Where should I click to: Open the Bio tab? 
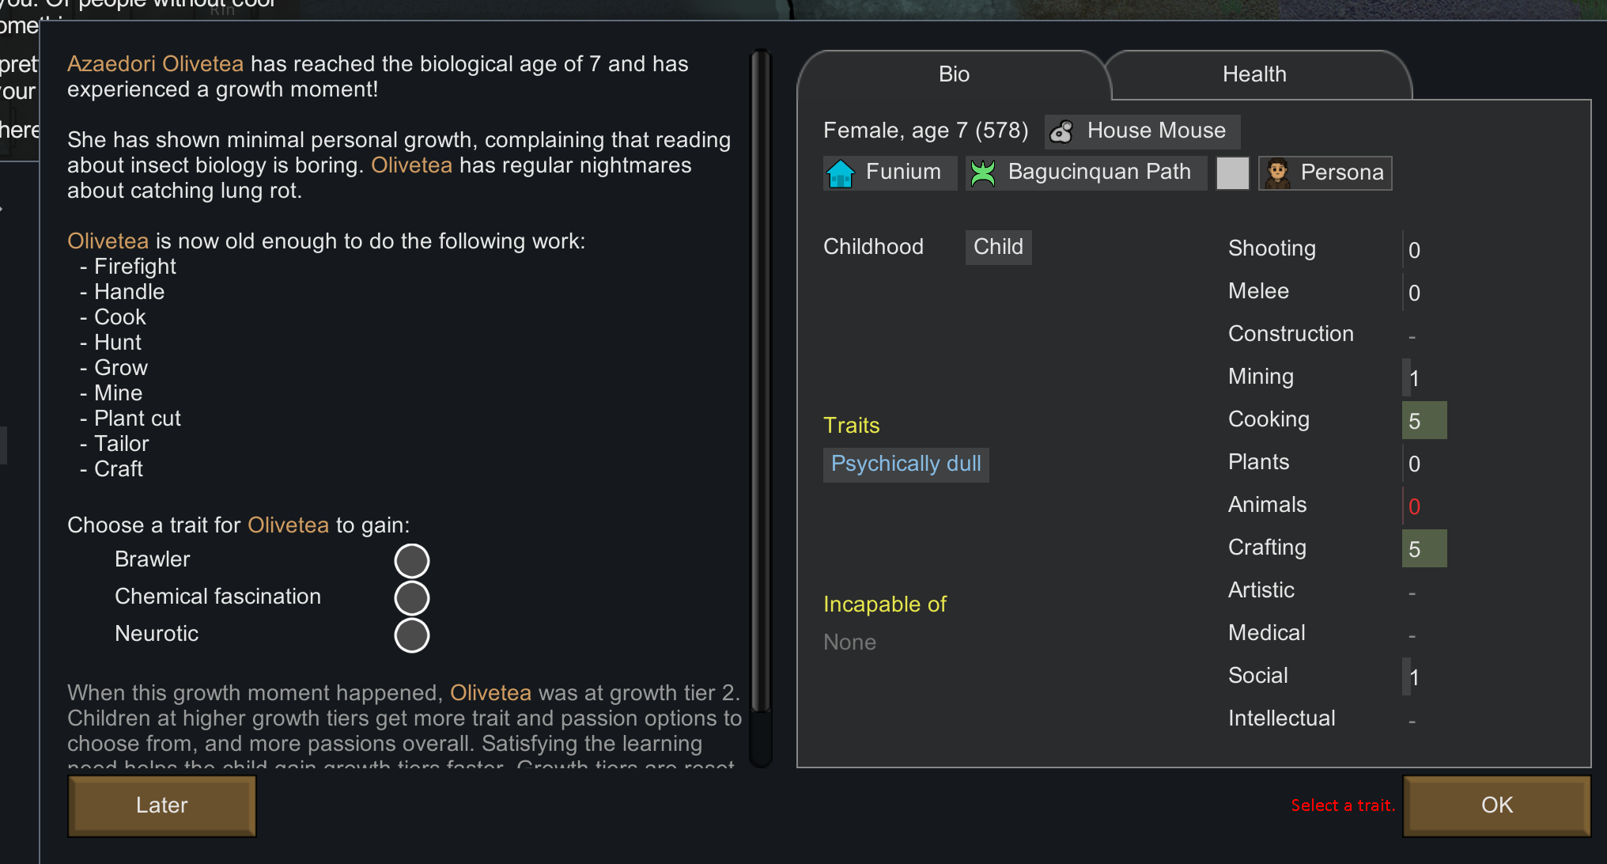(x=953, y=74)
